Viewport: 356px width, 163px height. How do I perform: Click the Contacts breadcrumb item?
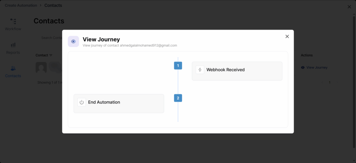pos(53,6)
